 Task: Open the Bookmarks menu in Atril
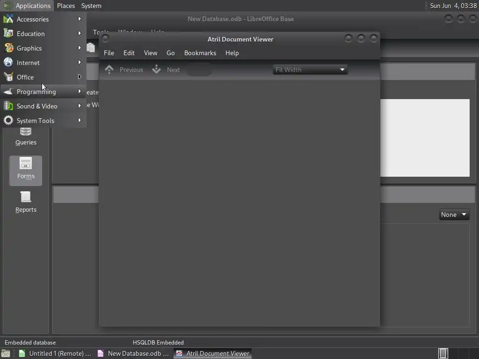[x=200, y=53]
